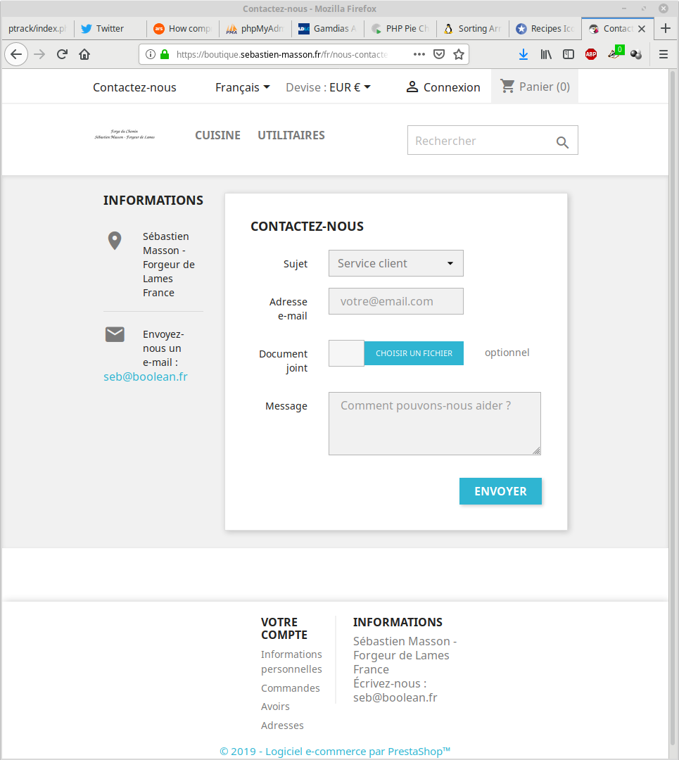Switch to the How comp… tab
Viewport: 679px width, 760px height.
coord(182,29)
